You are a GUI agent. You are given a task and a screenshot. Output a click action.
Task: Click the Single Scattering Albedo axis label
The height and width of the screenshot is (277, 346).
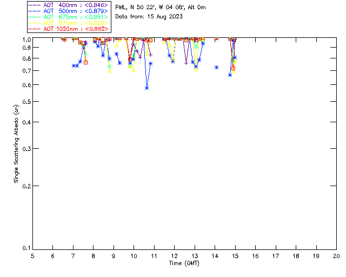coord(16,144)
